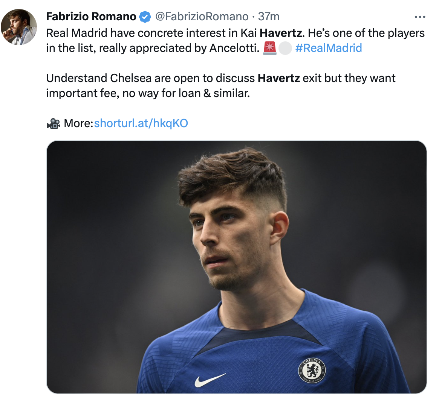Click the 'More:' label text
This screenshot has width=439, height=395.
pos(78,123)
